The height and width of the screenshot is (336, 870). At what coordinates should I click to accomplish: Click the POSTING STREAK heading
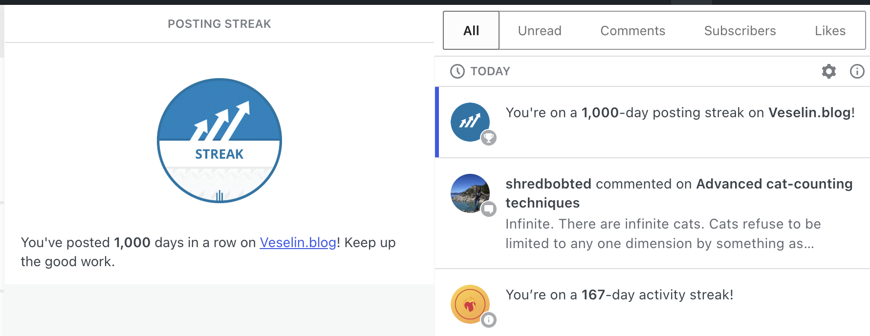[219, 24]
